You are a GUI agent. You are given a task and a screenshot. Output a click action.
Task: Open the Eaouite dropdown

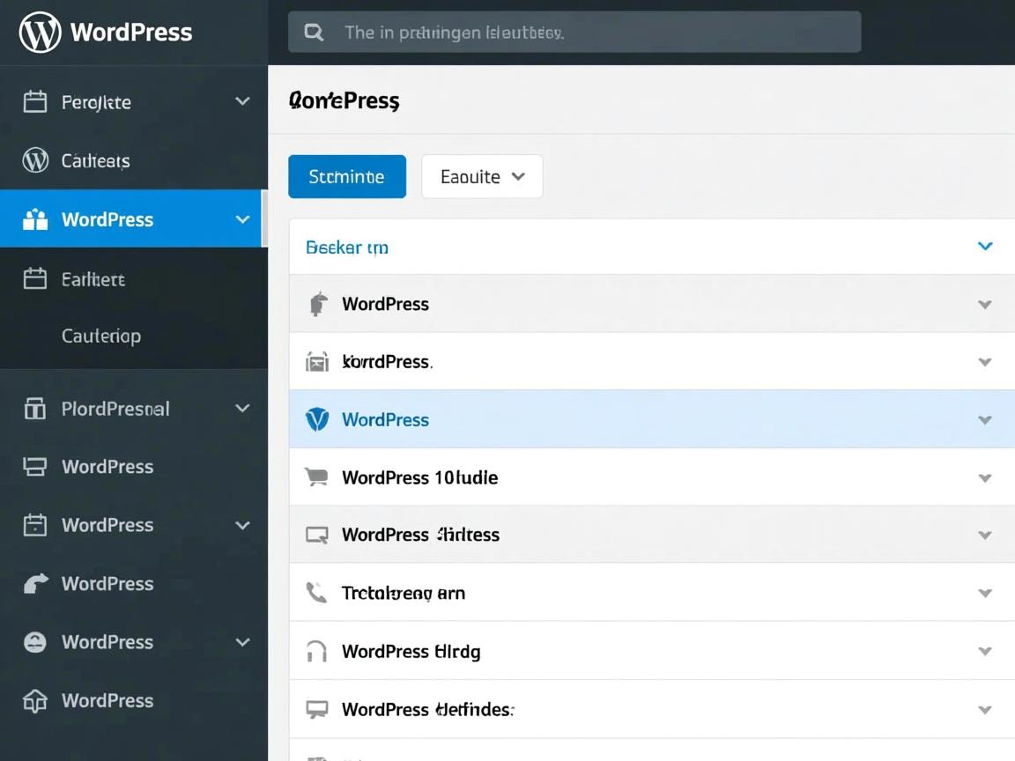pyautogui.click(x=482, y=176)
